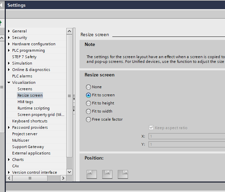
Task: Click the tree scrollbar up arrow
Action: click(69, 31)
